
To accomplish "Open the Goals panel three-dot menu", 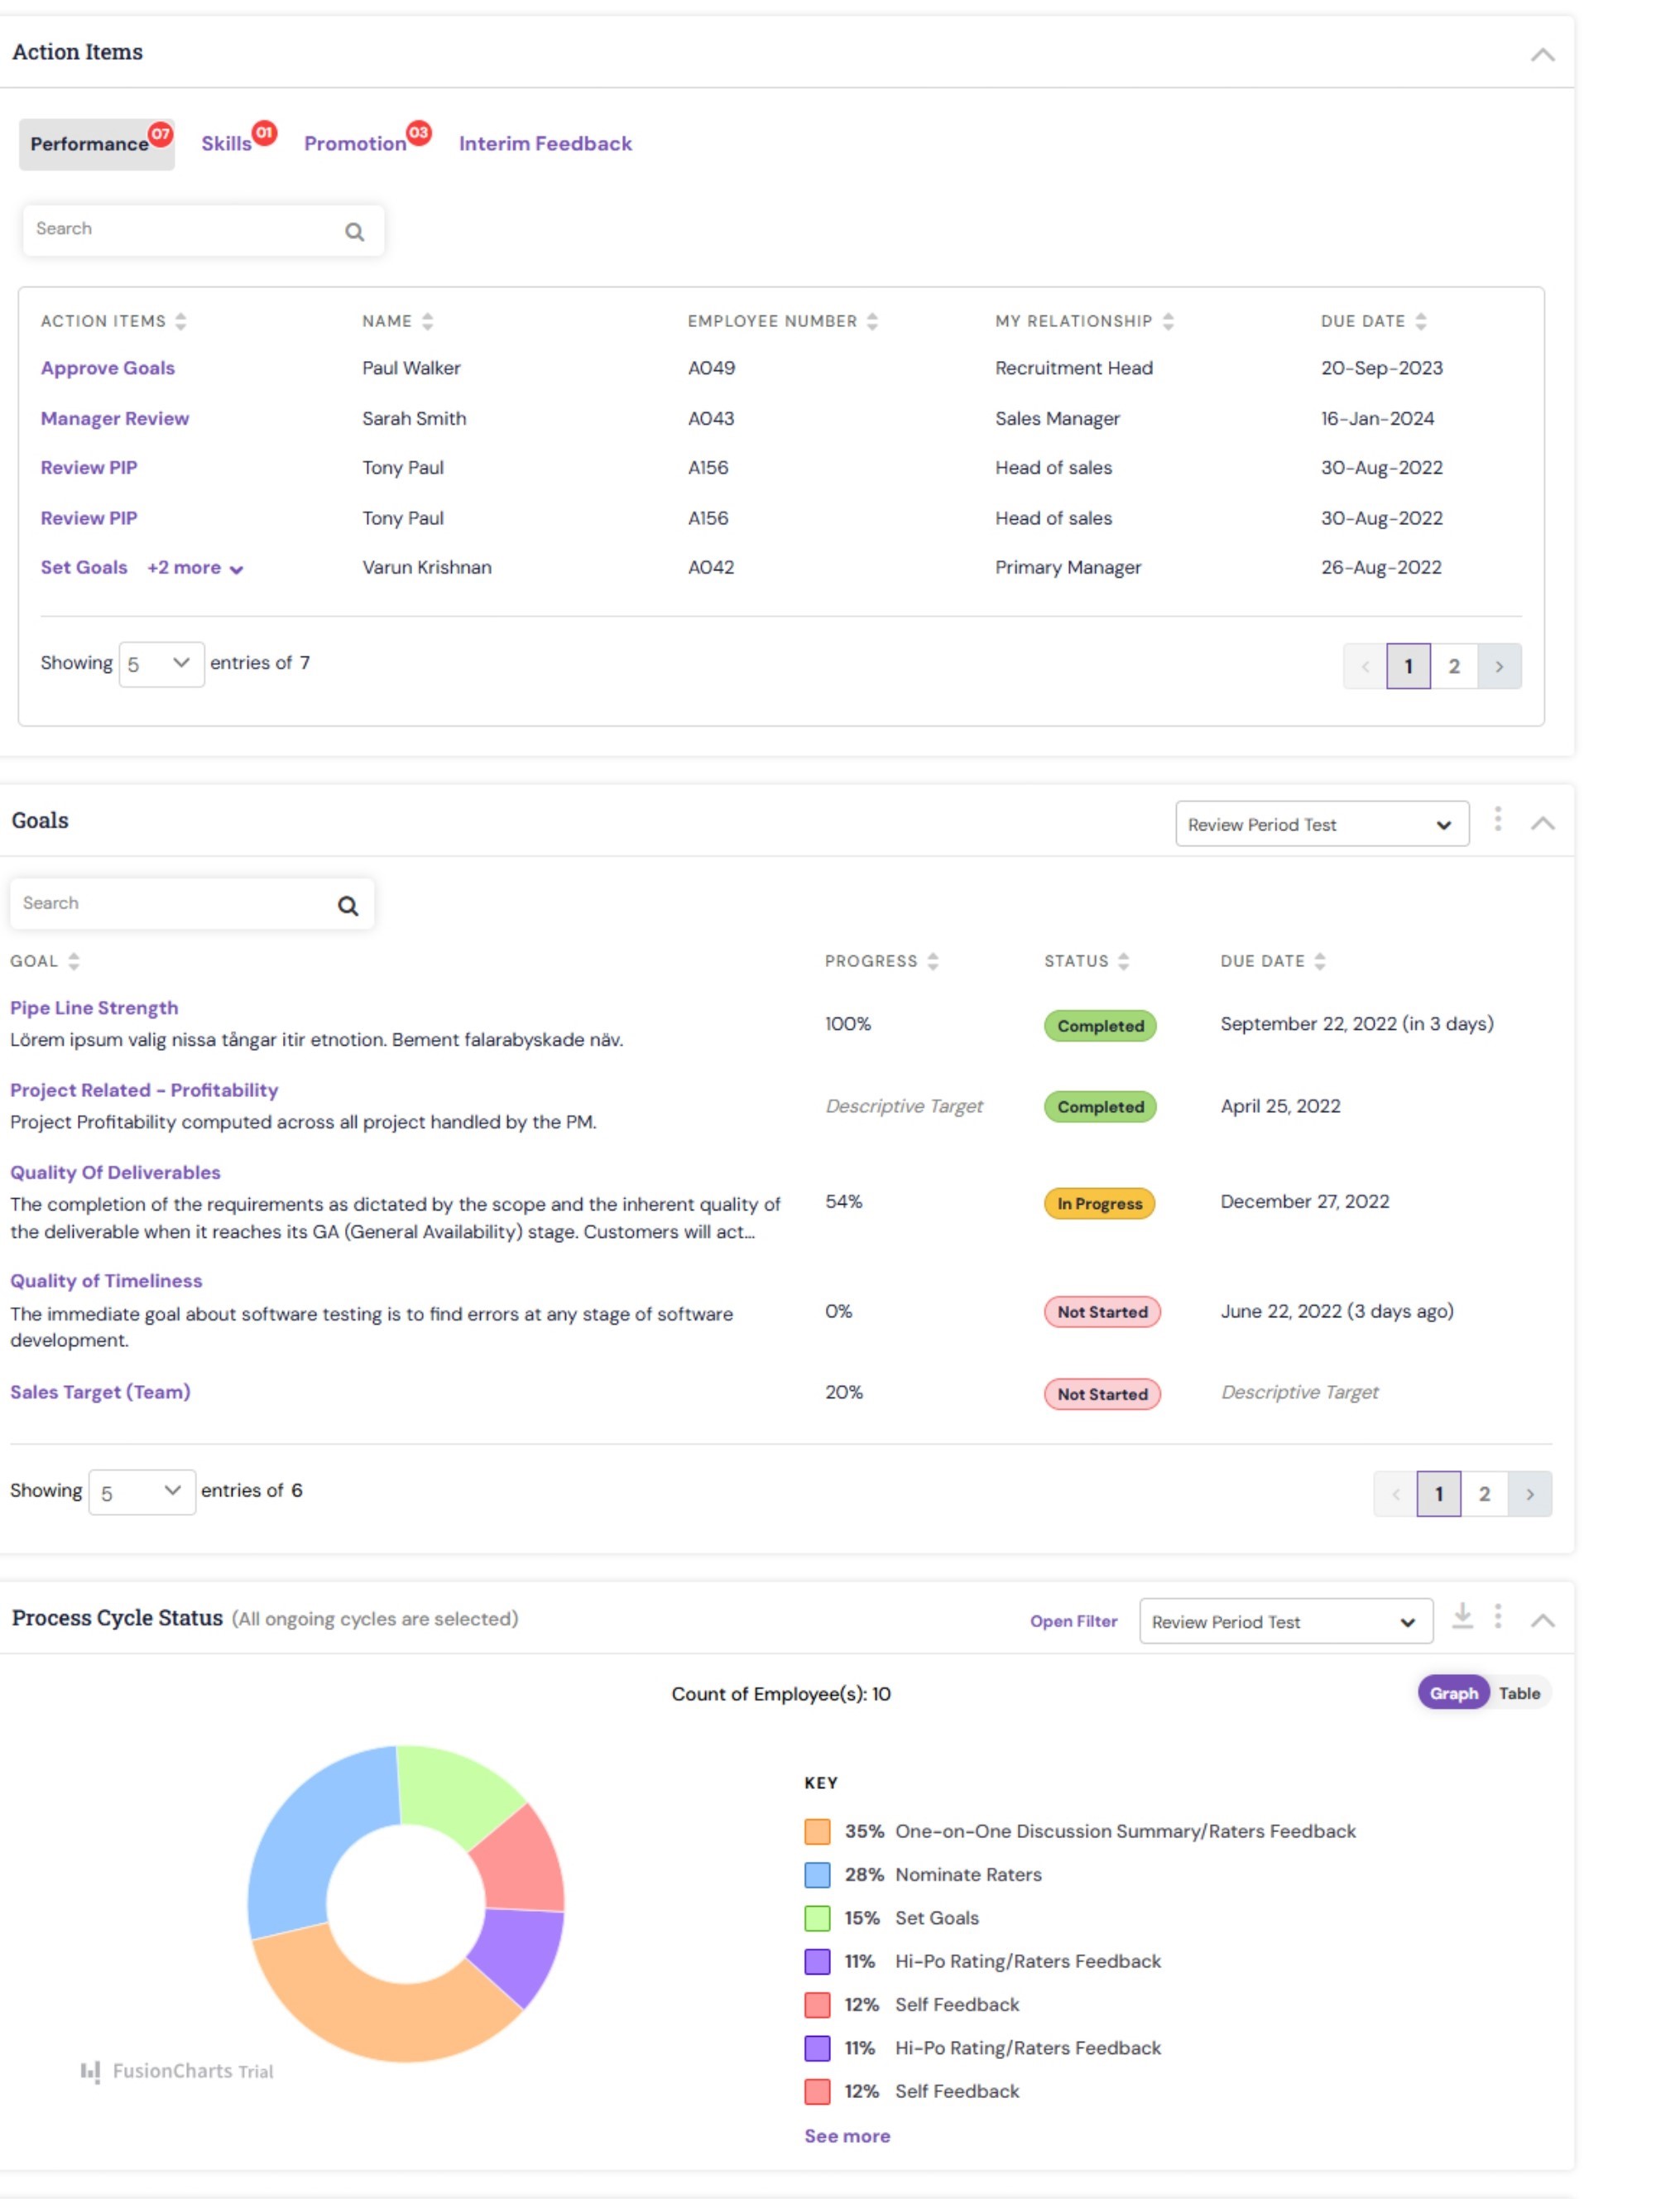I will [1497, 820].
